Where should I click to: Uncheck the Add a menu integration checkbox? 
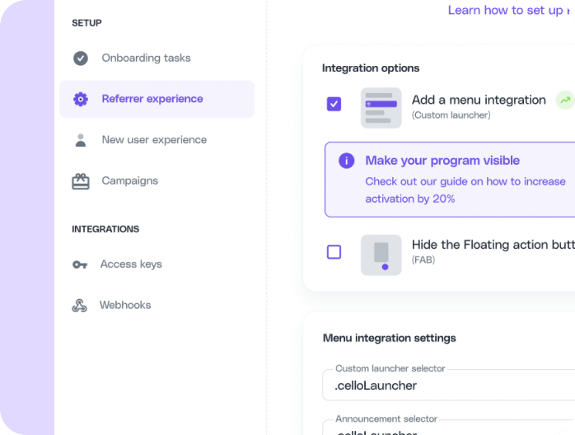pyautogui.click(x=334, y=104)
